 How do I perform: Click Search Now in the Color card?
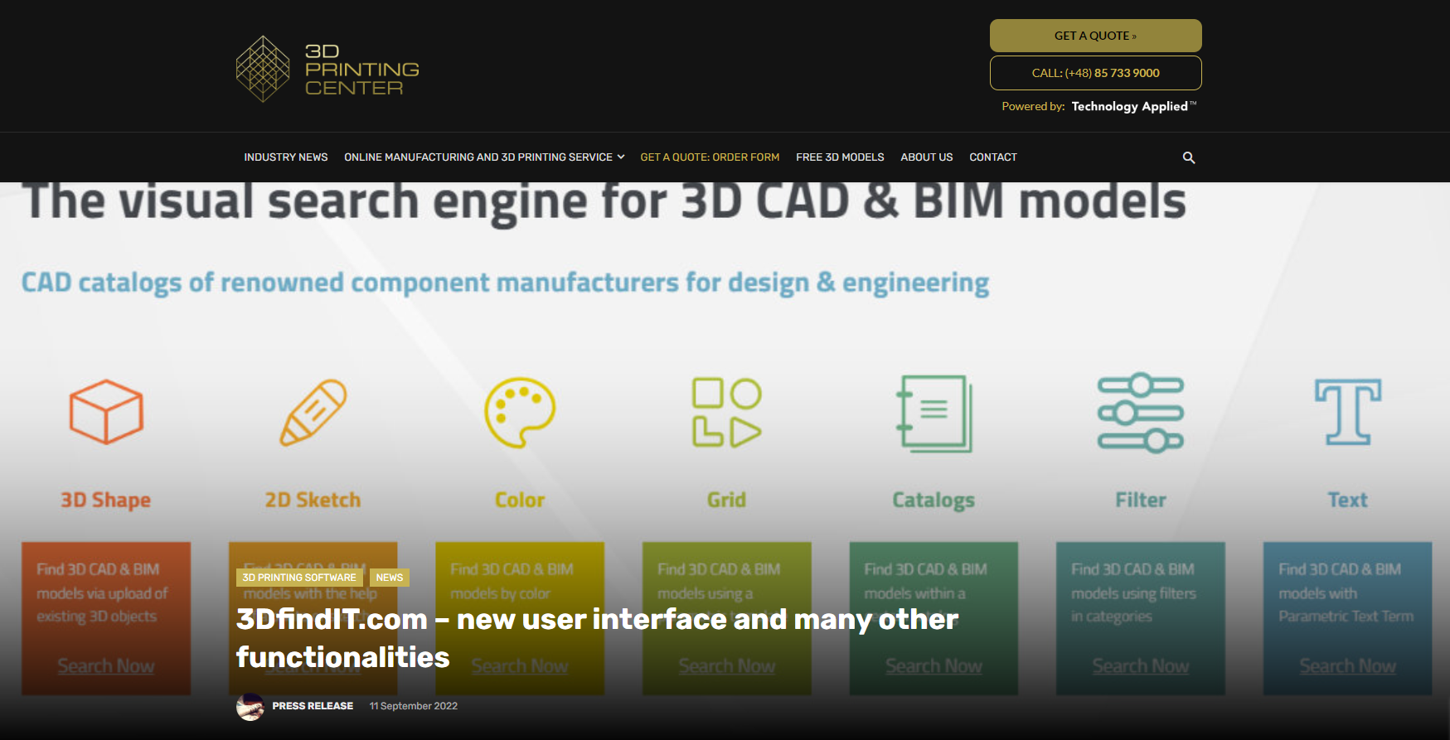click(x=520, y=666)
